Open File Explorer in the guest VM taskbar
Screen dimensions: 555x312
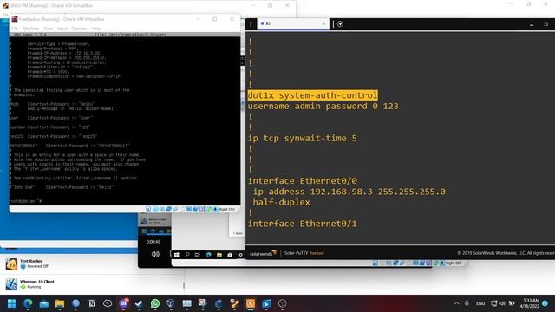pyautogui.click(x=219, y=255)
